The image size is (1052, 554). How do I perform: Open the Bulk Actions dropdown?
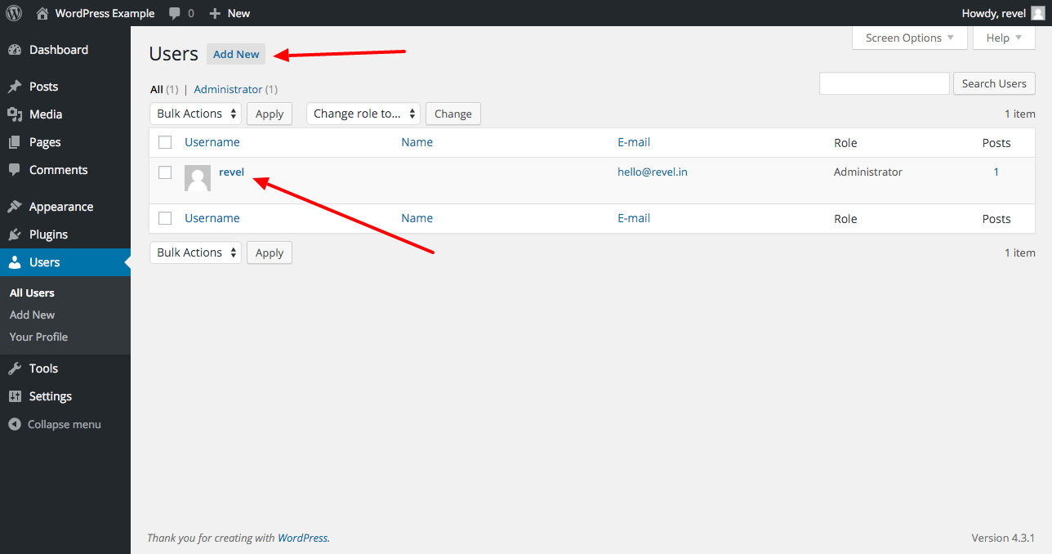point(195,114)
